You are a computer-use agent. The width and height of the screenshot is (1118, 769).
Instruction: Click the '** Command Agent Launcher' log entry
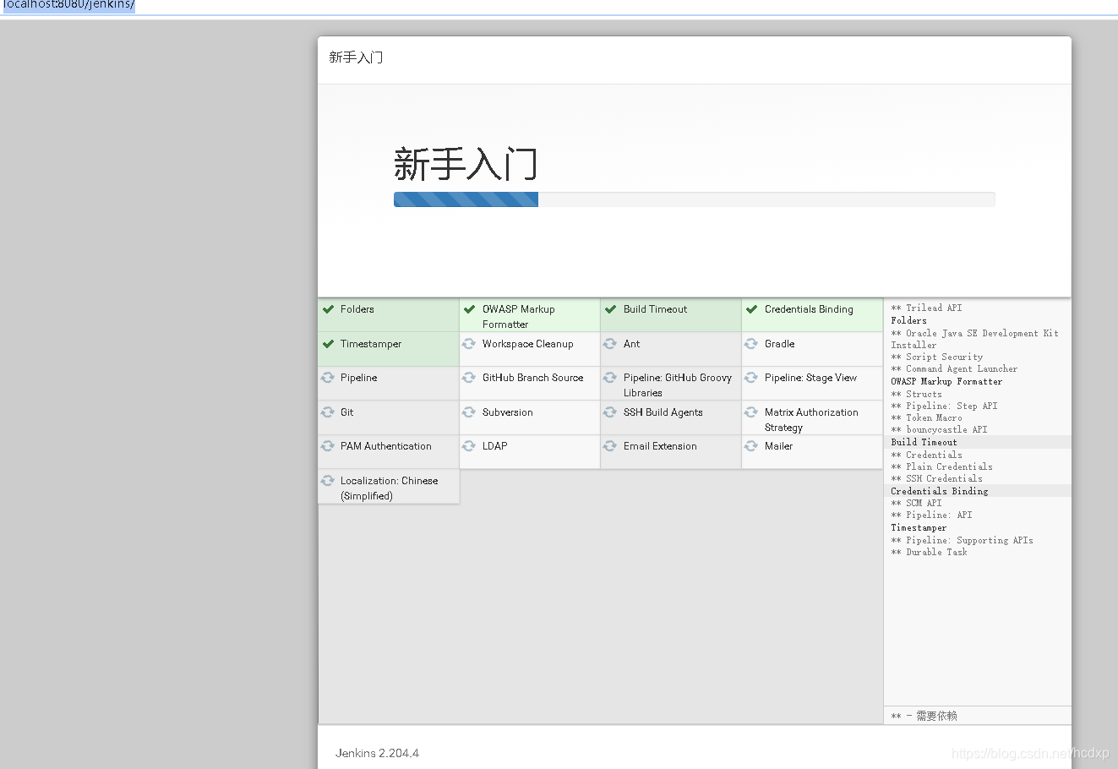pos(954,369)
